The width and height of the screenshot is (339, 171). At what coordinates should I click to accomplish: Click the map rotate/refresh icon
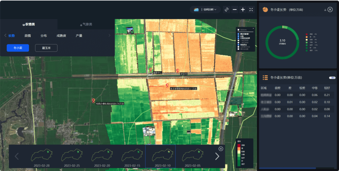coord(226,10)
